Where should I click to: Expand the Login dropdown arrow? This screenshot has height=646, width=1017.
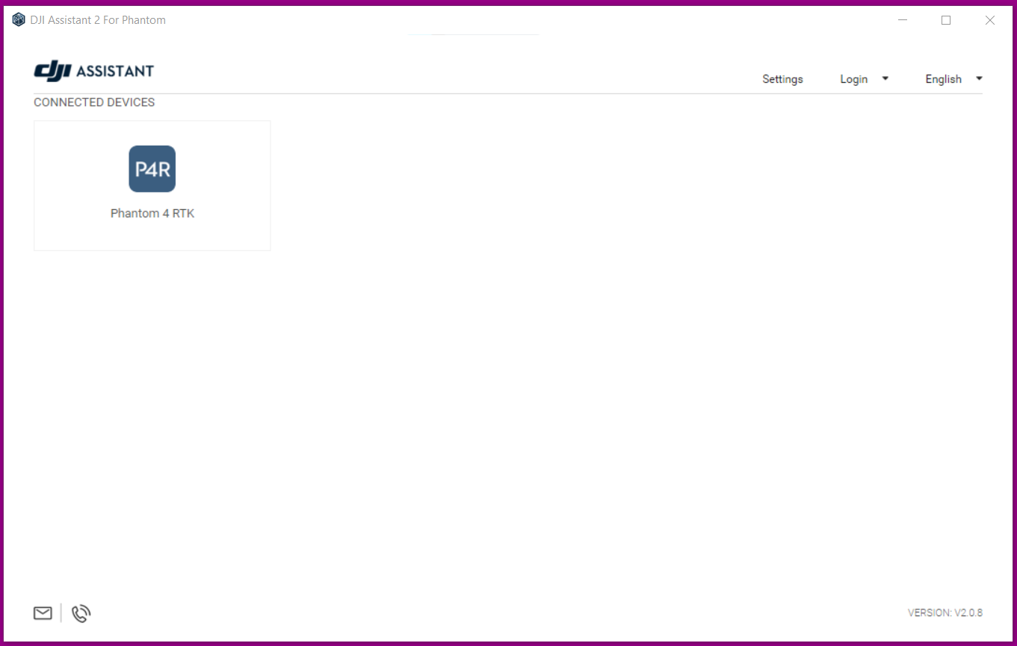point(885,78)
